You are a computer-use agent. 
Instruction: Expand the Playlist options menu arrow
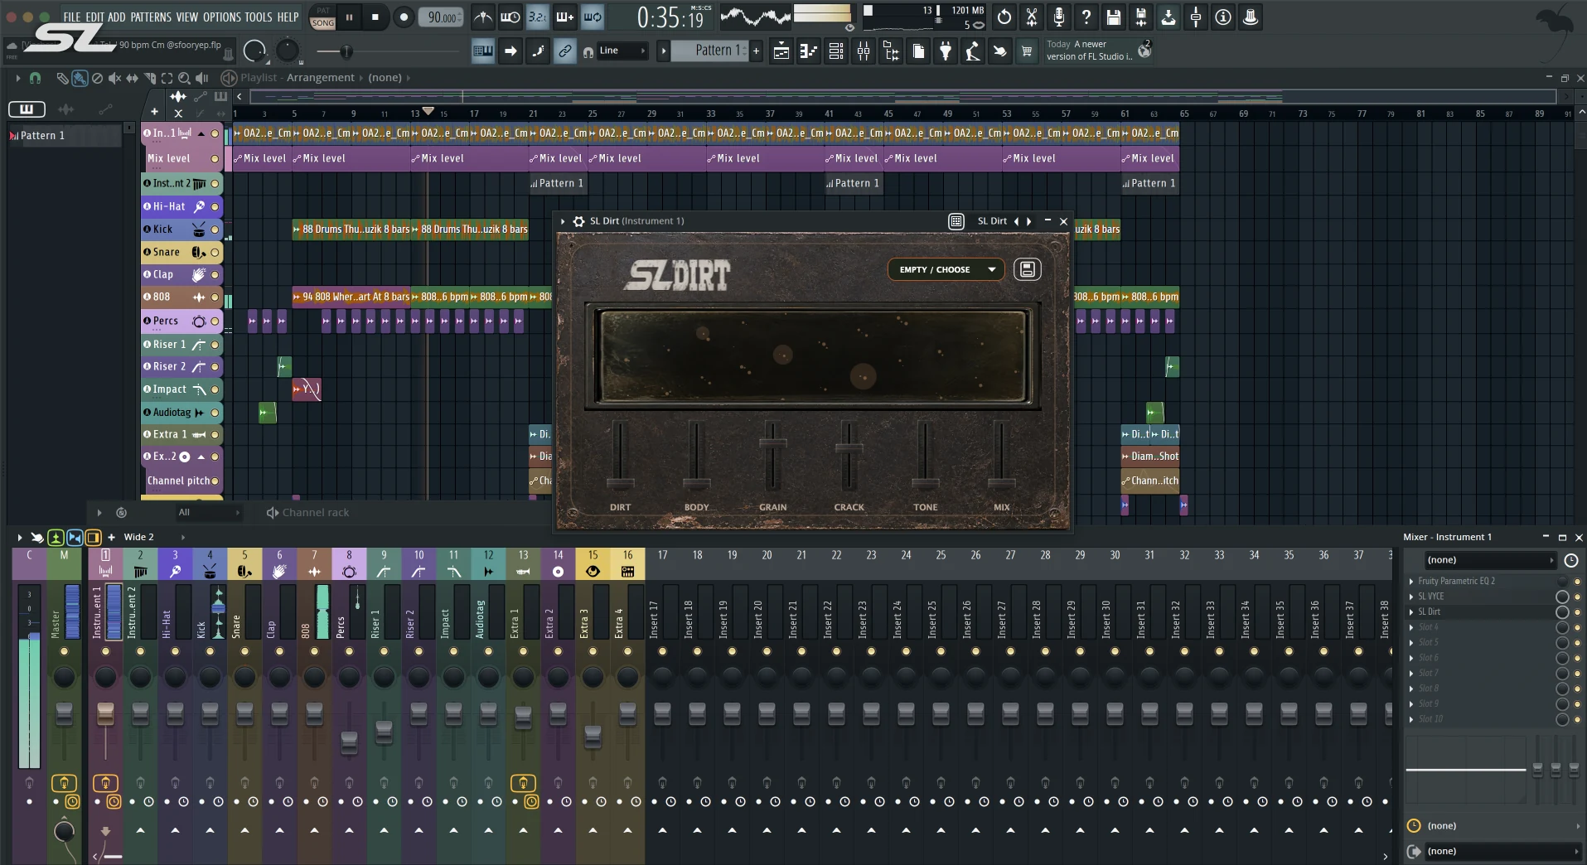pos(17,78)
